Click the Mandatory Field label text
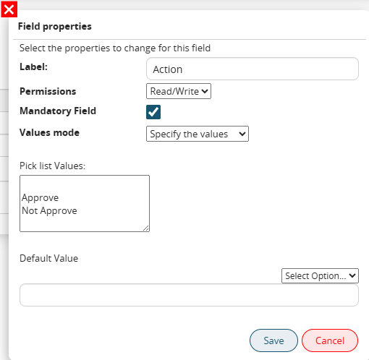 (x=58, y=111)
